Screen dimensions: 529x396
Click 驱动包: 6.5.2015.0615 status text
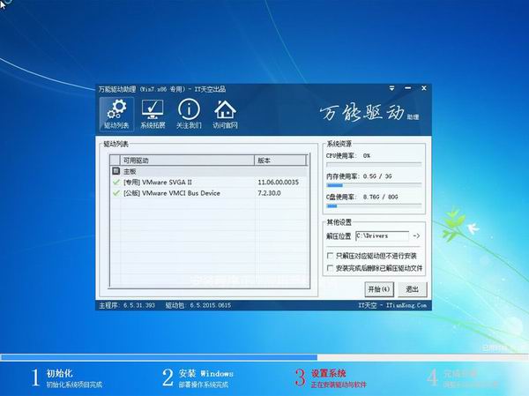[198, 305]
